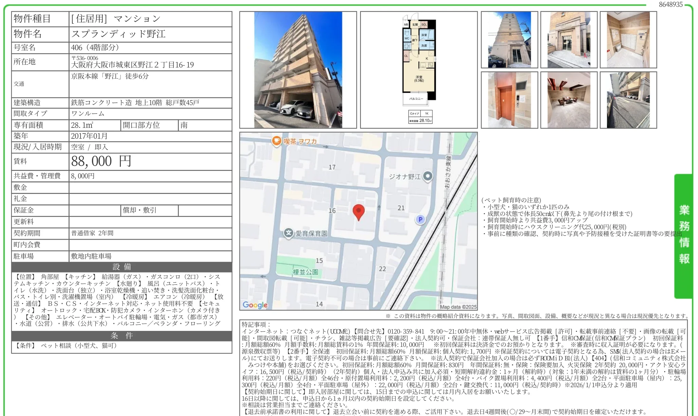Click the lobby lounge photo
698x416 pixels.
coord(569,100)
